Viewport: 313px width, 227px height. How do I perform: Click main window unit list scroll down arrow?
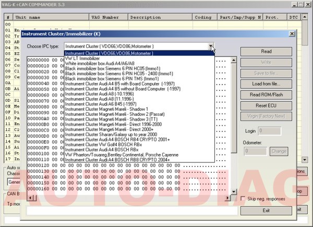point(305,160)
